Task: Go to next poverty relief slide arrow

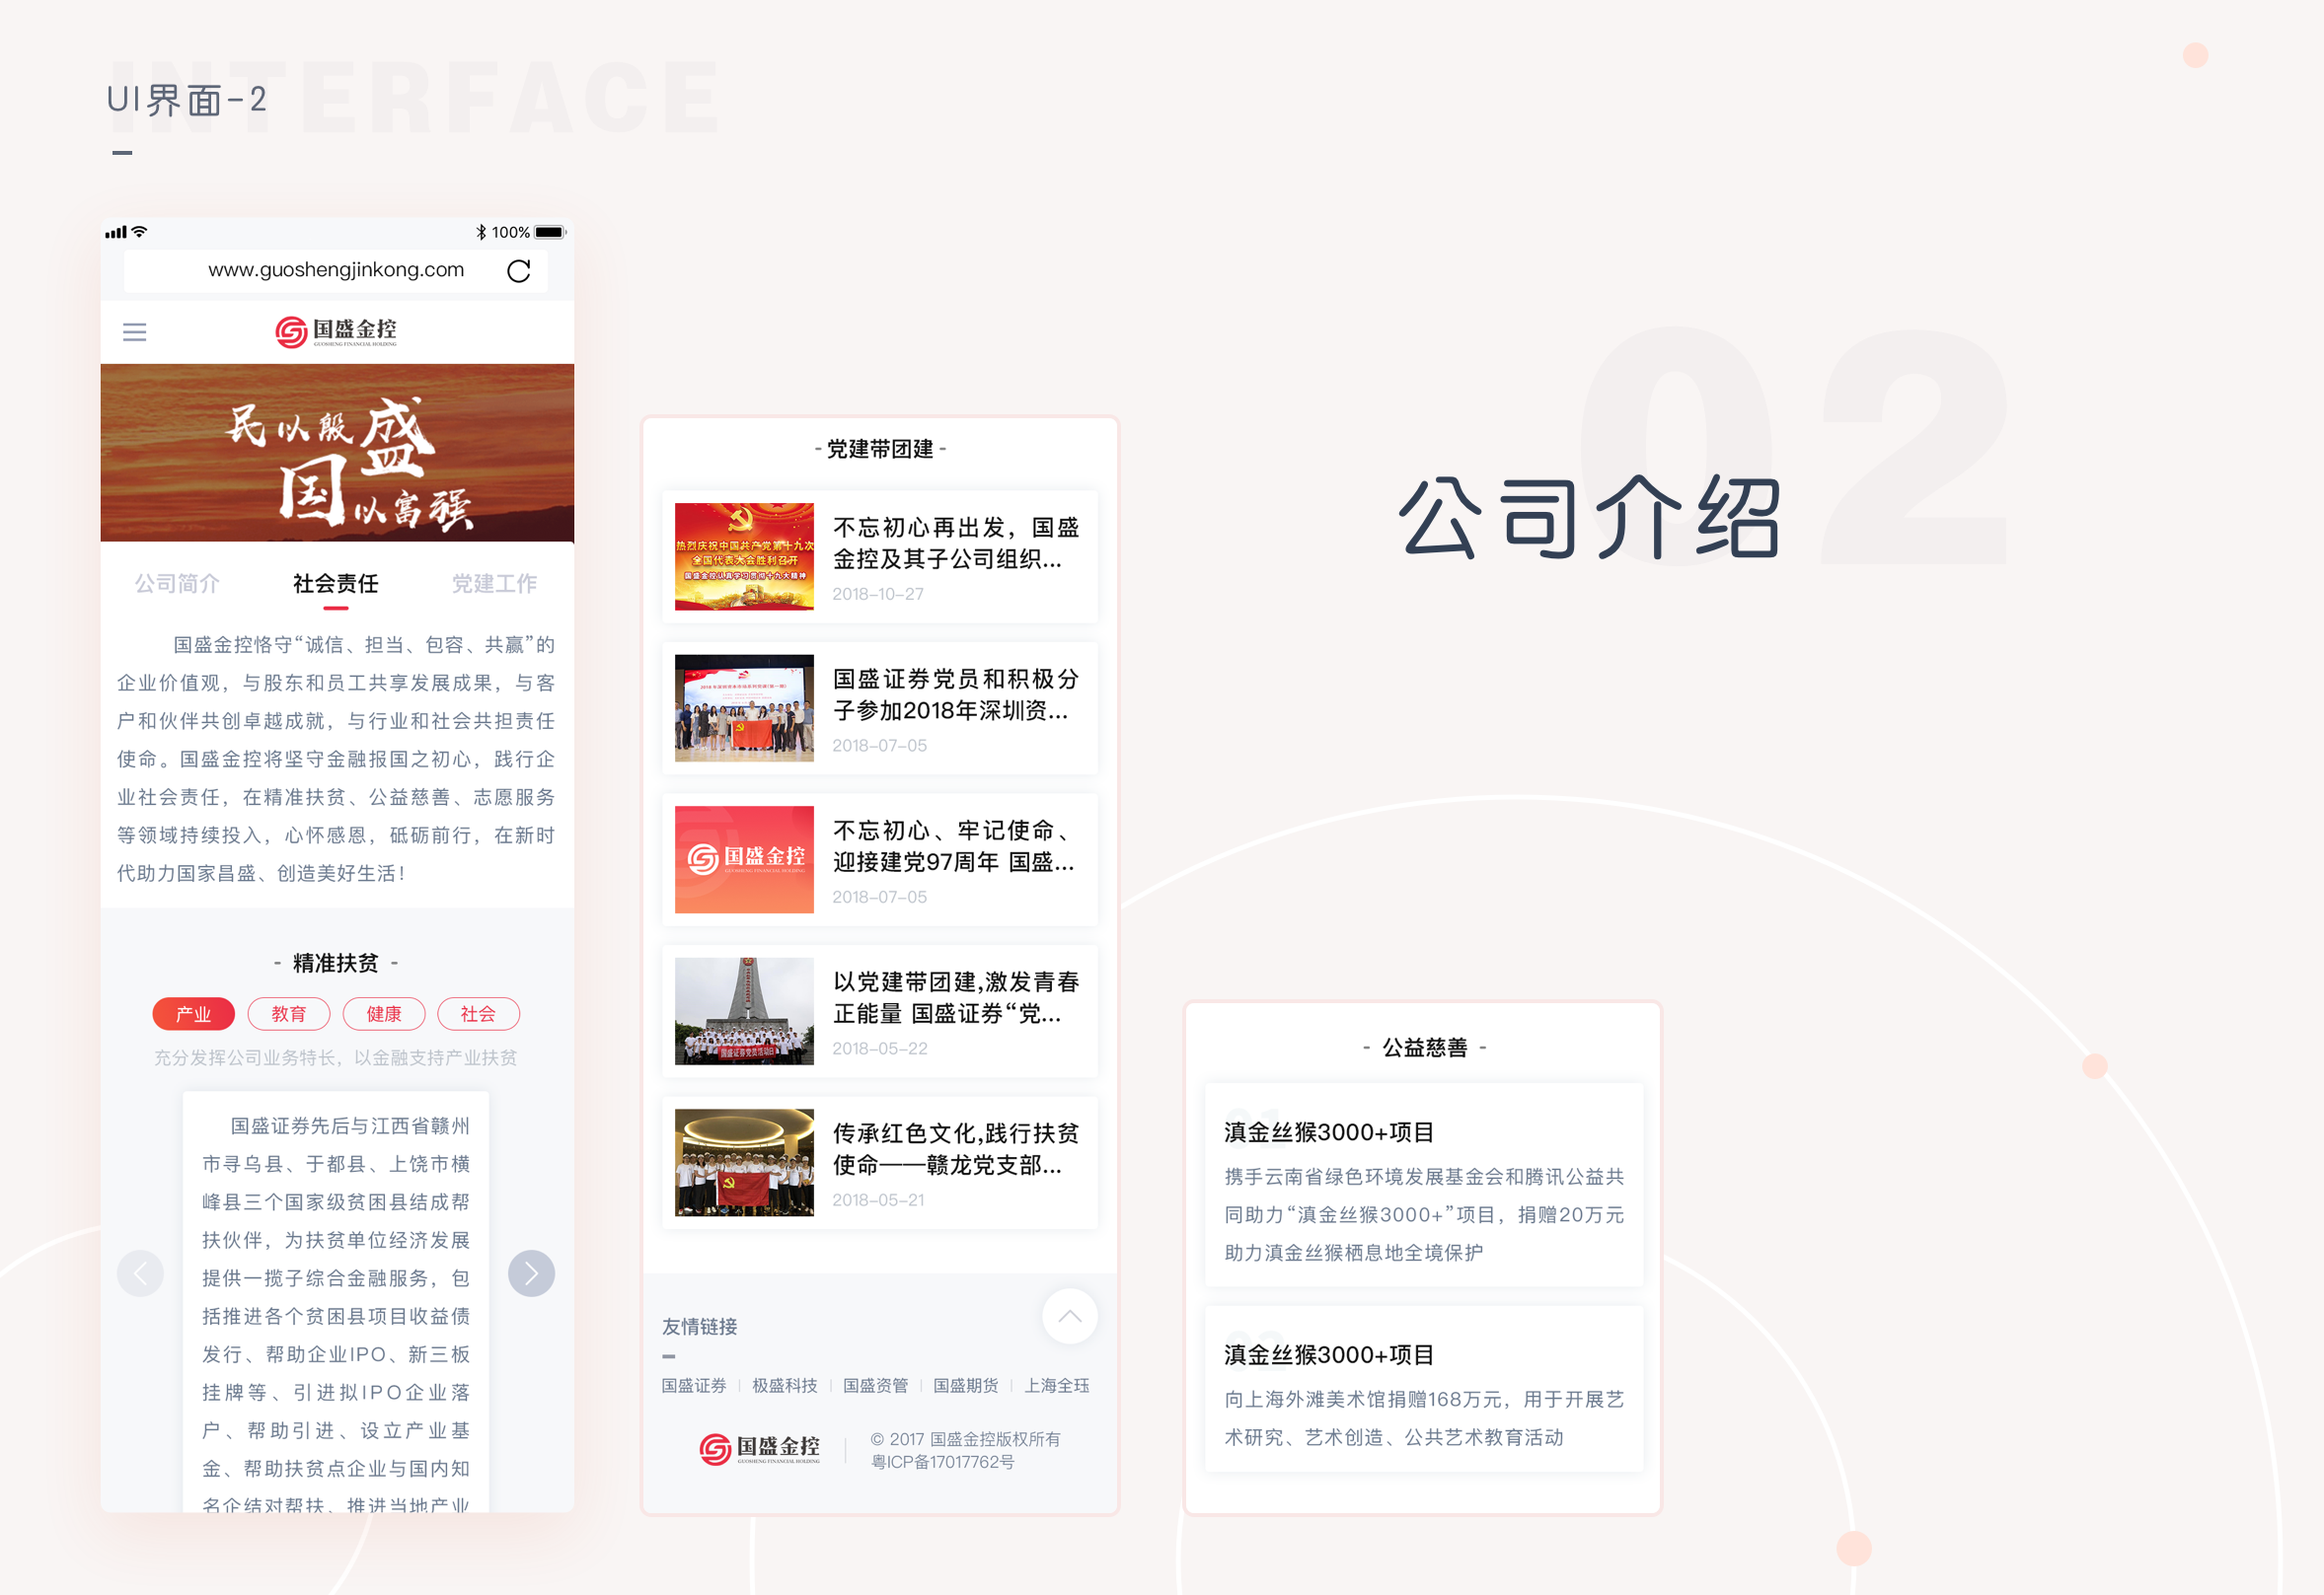Action: coord(531,1273)
